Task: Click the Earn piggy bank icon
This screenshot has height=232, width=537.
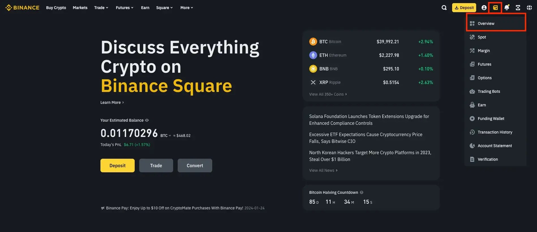Action: (472, 105)
